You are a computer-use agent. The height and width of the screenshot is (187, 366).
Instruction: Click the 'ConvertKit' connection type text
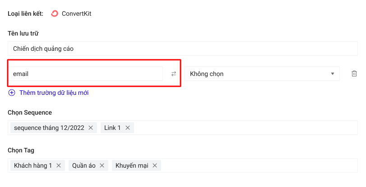[x=77, y=13]
